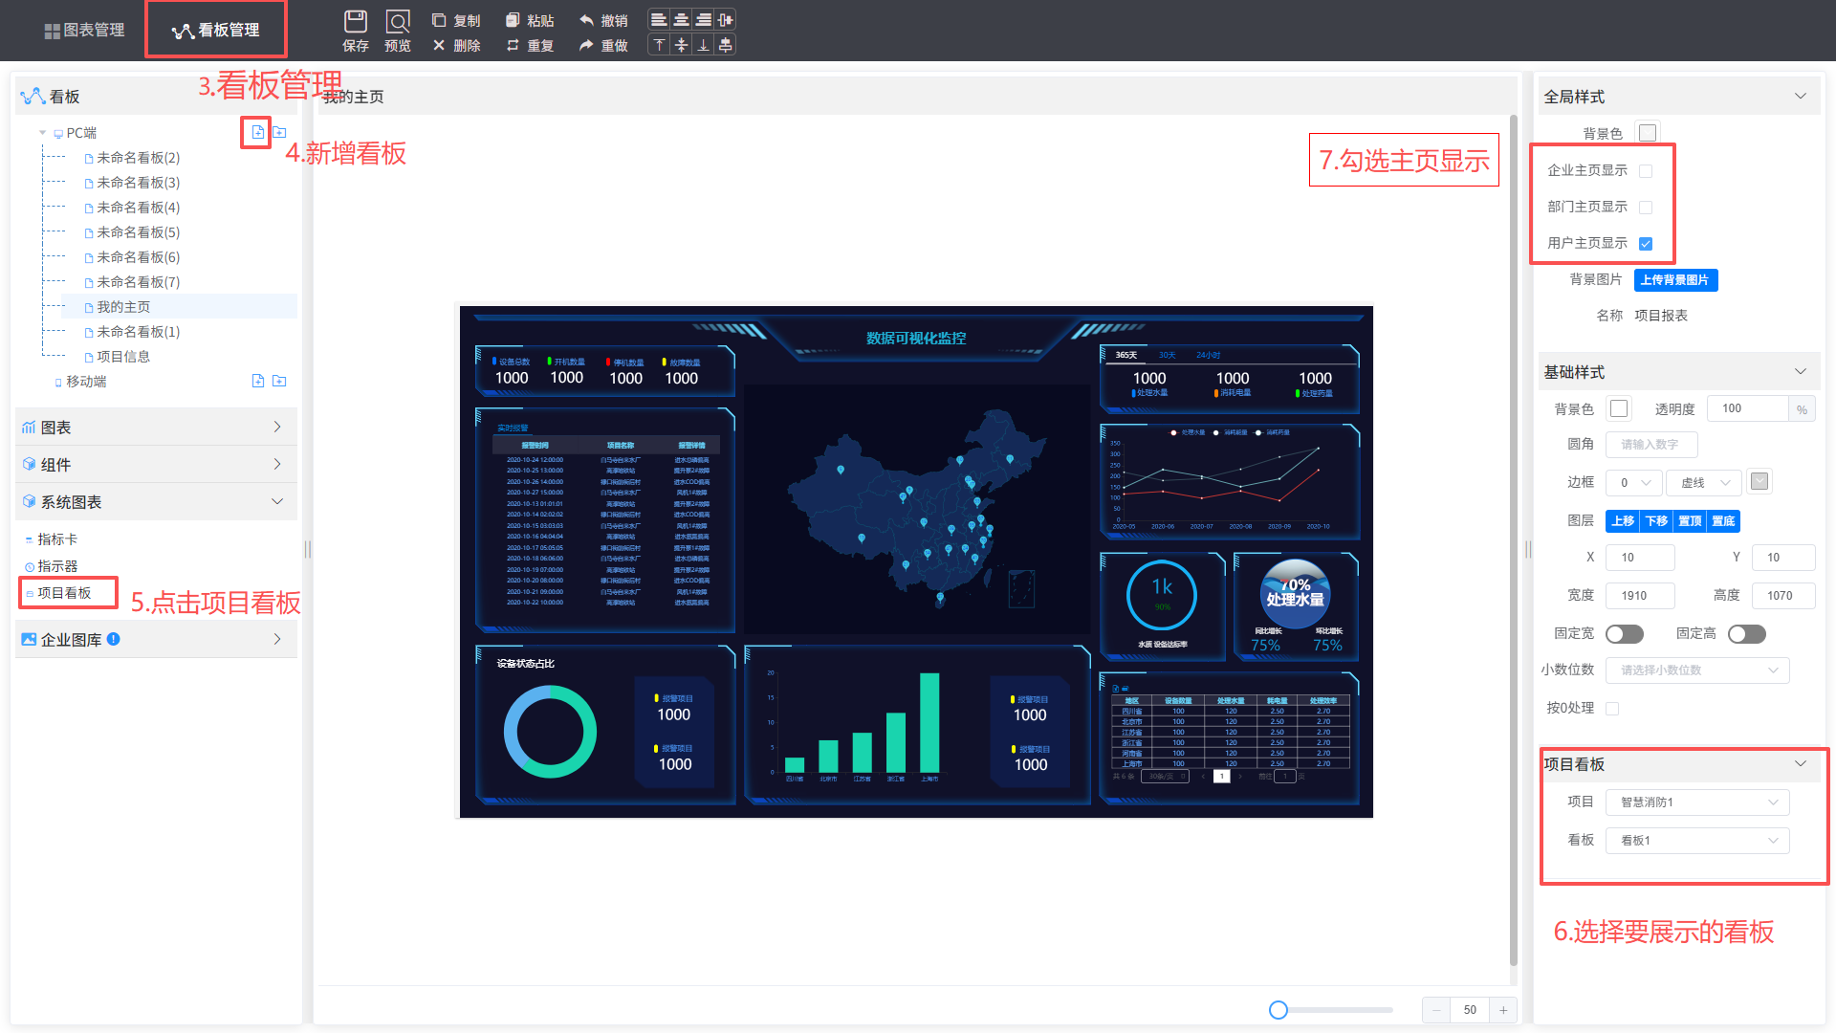The width and height of the screenshot is (1836, 1033).
Task: Open the 项目 dropdown showing 智慧消防1
Action: [x=1697, y=802]
